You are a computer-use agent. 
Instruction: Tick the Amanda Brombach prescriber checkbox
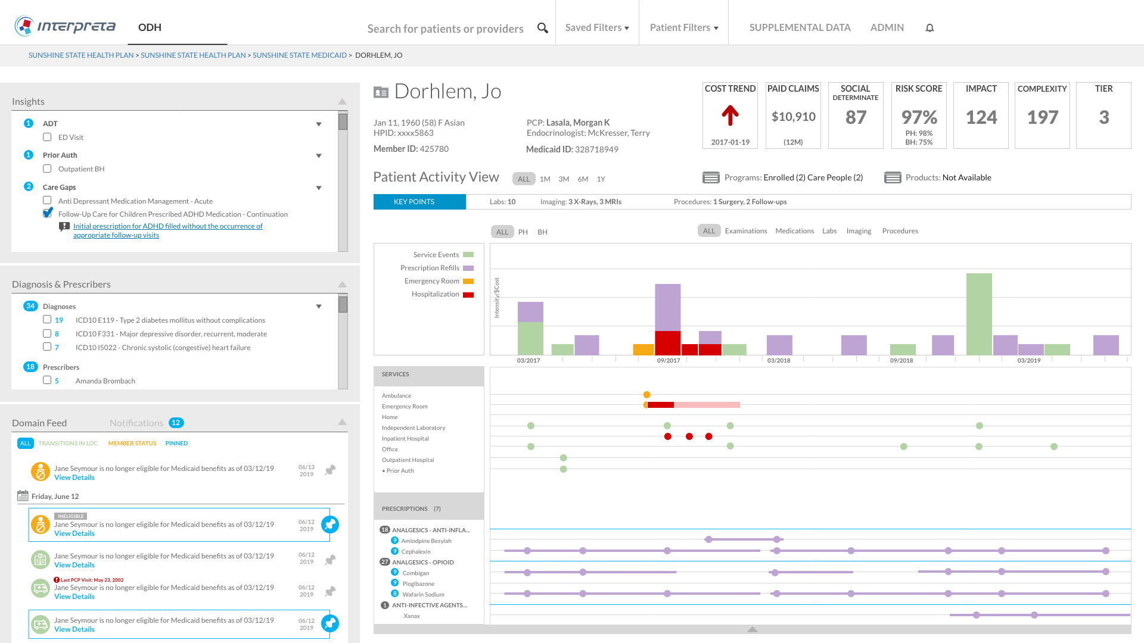pos(47,380)
